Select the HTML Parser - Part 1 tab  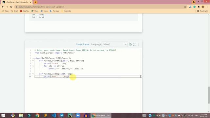(17, 2)
